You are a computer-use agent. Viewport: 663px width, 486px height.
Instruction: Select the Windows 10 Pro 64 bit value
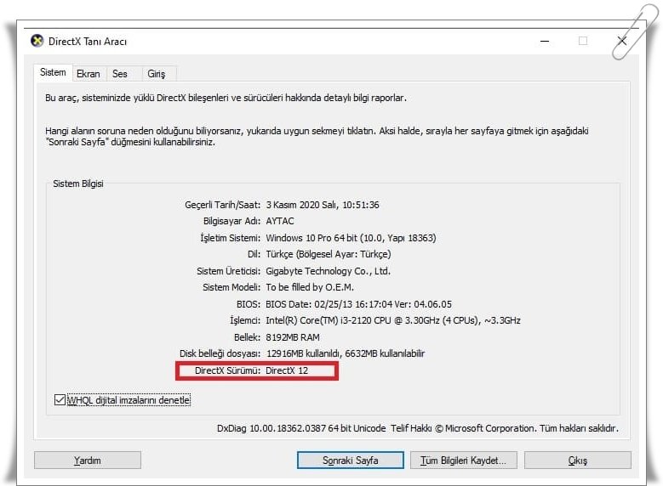tap(351, 238)
